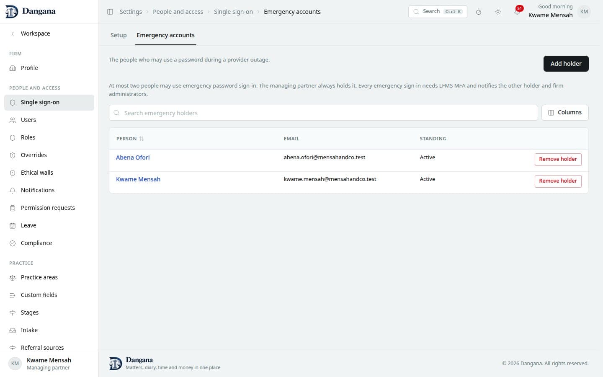Viewport: 603px width, 377px height.
Task: Select Single sign-on in sidebar
Action: click(49, 103)
